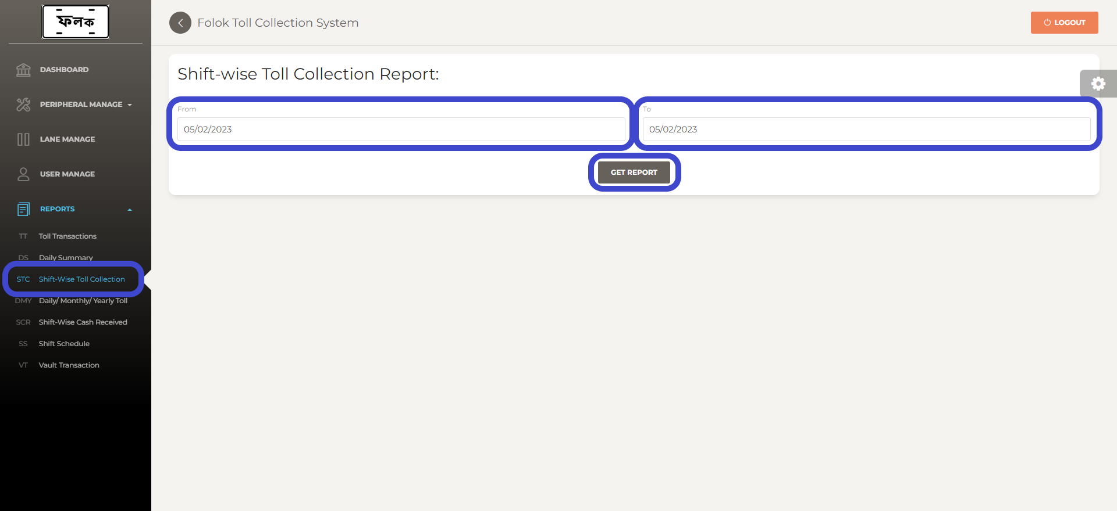Click the User Manage person icon

click(x=23, y=174)
